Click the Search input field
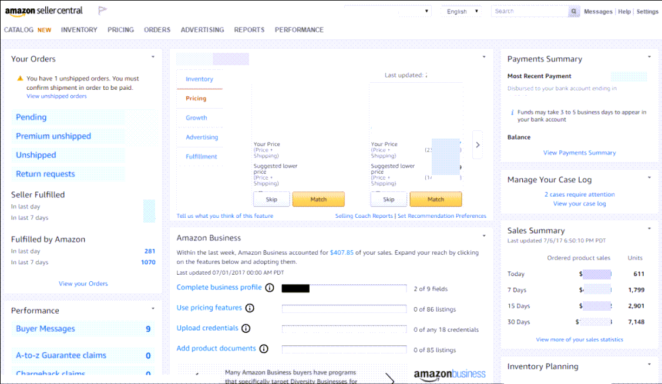 pyautogui.click(x=529, y=11)
